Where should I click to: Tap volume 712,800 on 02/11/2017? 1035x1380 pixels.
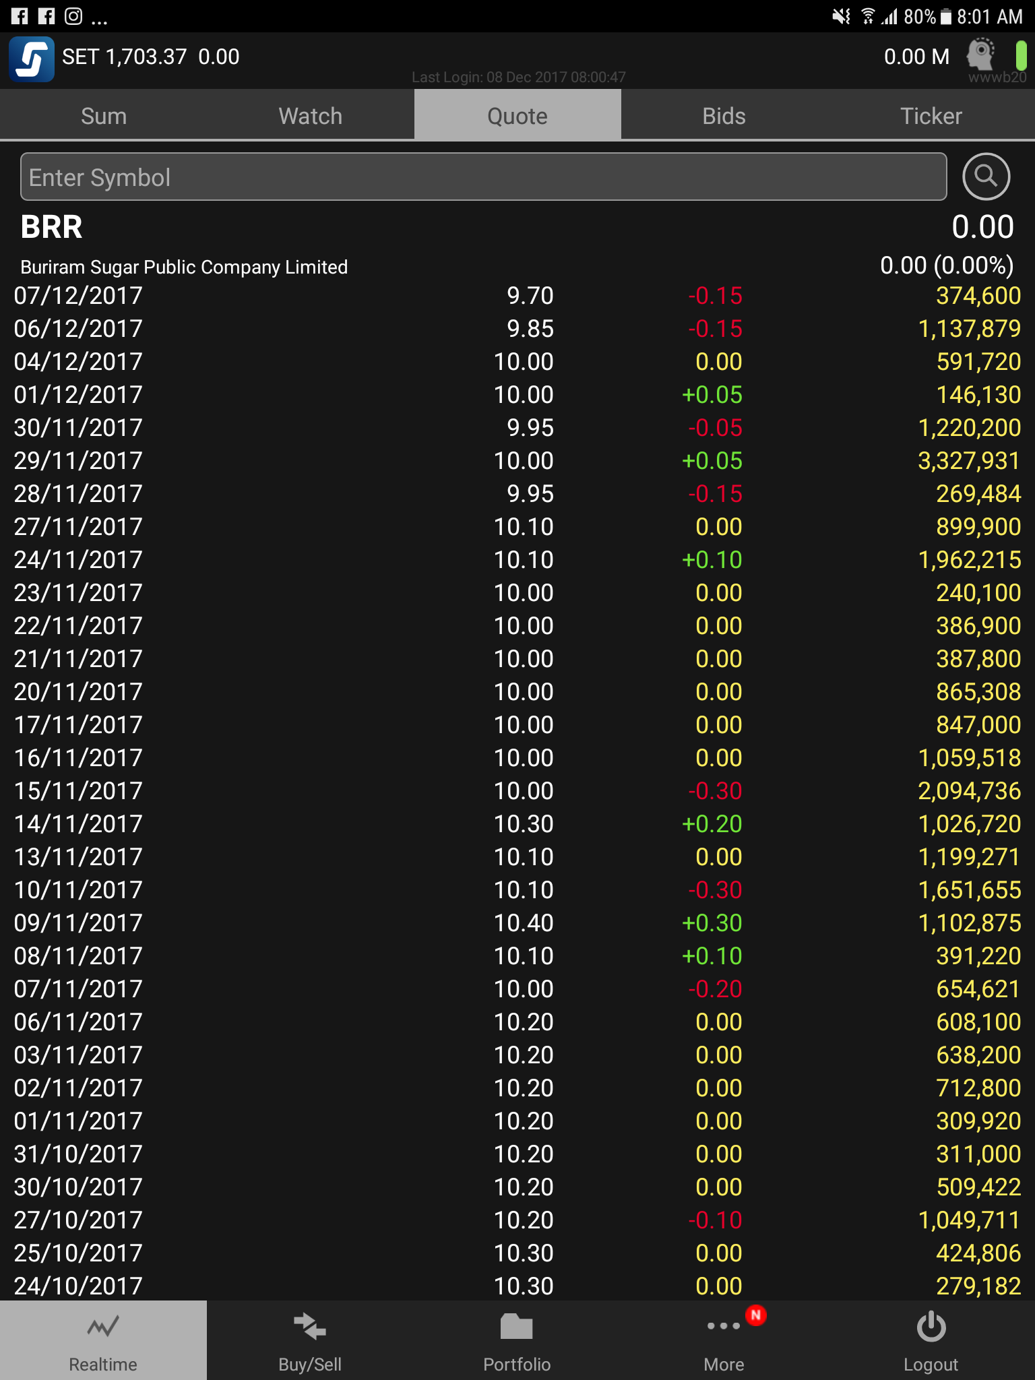coord(978,1088)
